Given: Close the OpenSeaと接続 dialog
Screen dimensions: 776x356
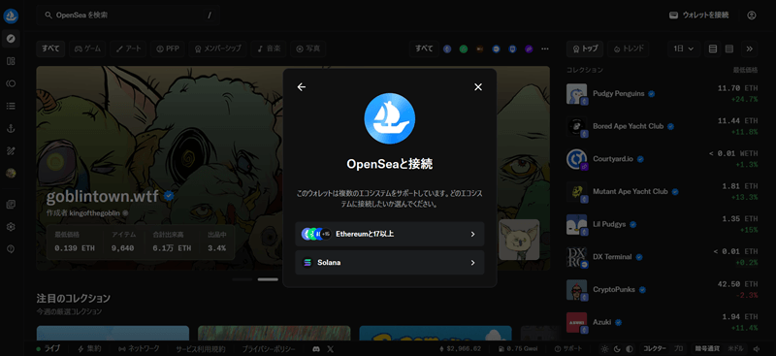Looking at the screenshot, I should (x=478, y=87).
